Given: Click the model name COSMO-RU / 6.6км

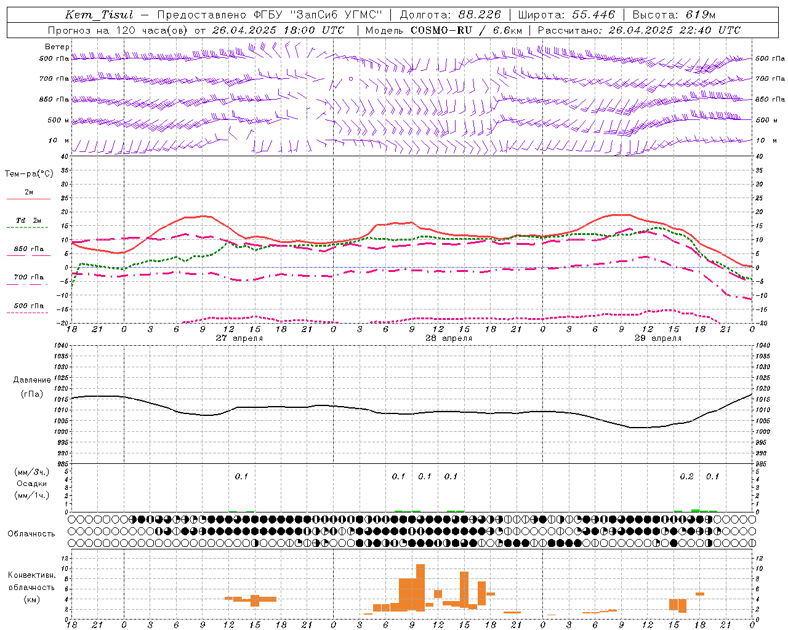Looking at the screenshot, I should click(467, 30).
